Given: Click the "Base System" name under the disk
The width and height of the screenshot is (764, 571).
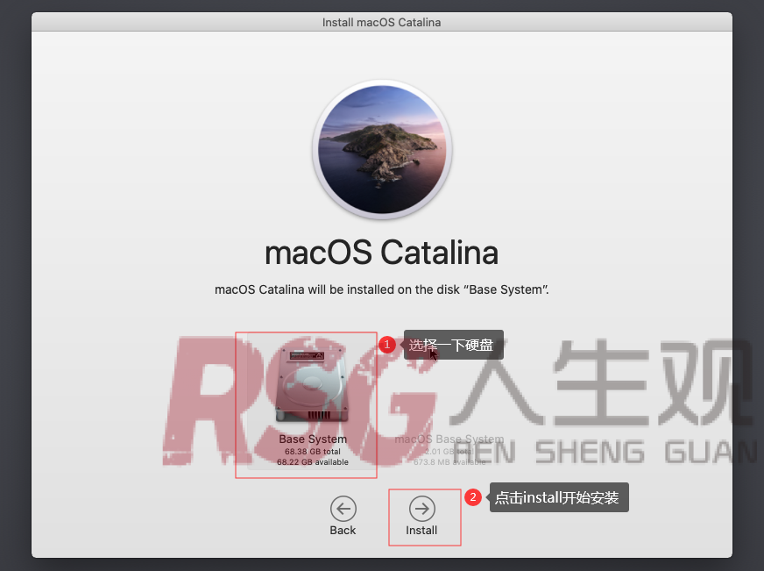Looking at the screenshot, I should pos(313,439).
